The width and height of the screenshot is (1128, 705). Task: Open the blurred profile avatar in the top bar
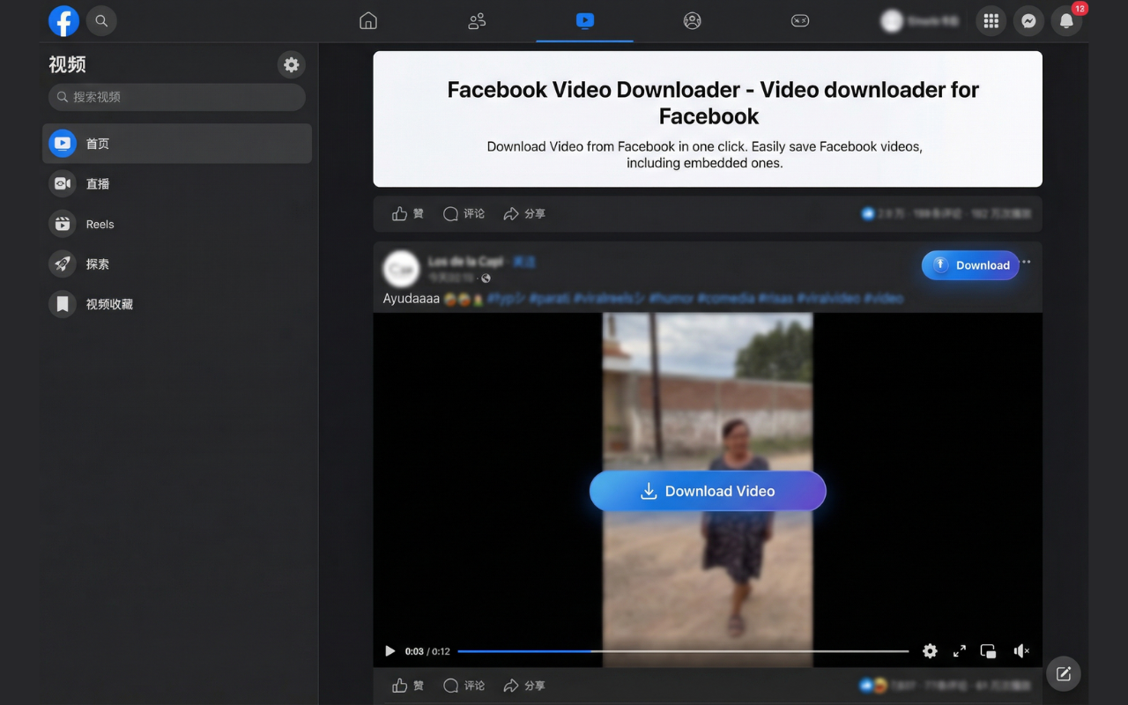pyautogui.click(x=892, y=20)
